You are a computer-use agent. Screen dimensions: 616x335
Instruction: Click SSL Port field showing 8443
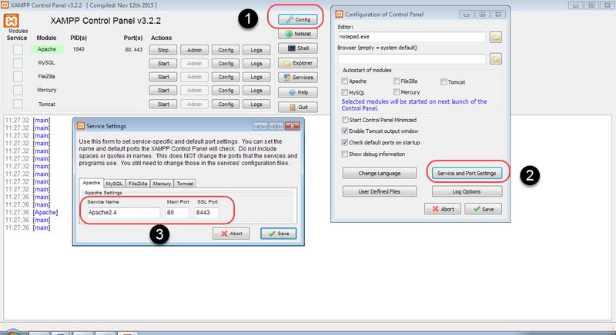click(206, 212)
